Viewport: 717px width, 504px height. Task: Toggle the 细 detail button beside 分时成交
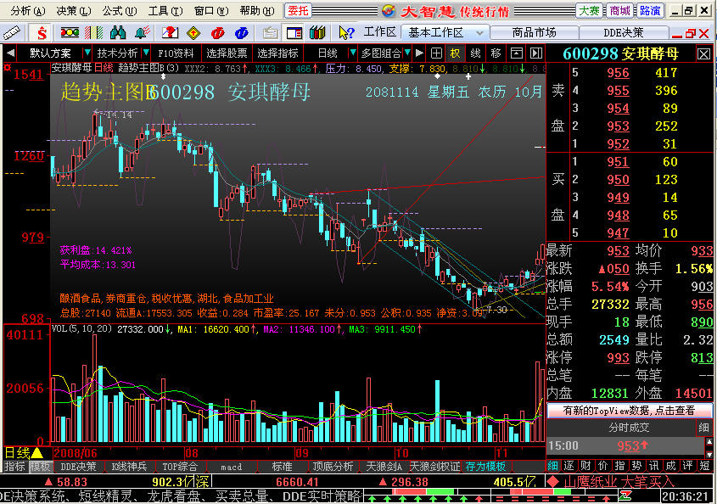pos(703,427)
